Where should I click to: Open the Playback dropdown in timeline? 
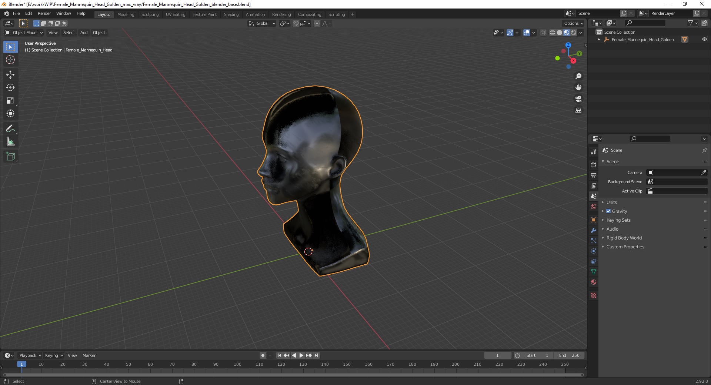[30, 355]
